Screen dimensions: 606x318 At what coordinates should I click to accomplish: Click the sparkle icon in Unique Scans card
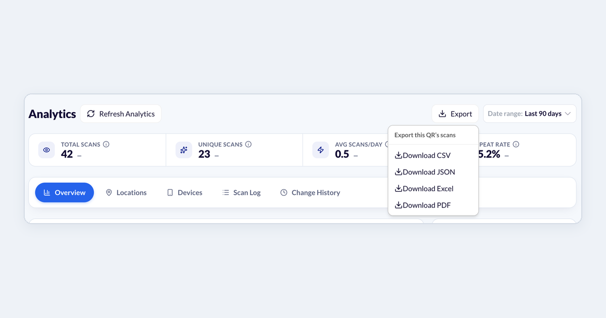[184, 150]
